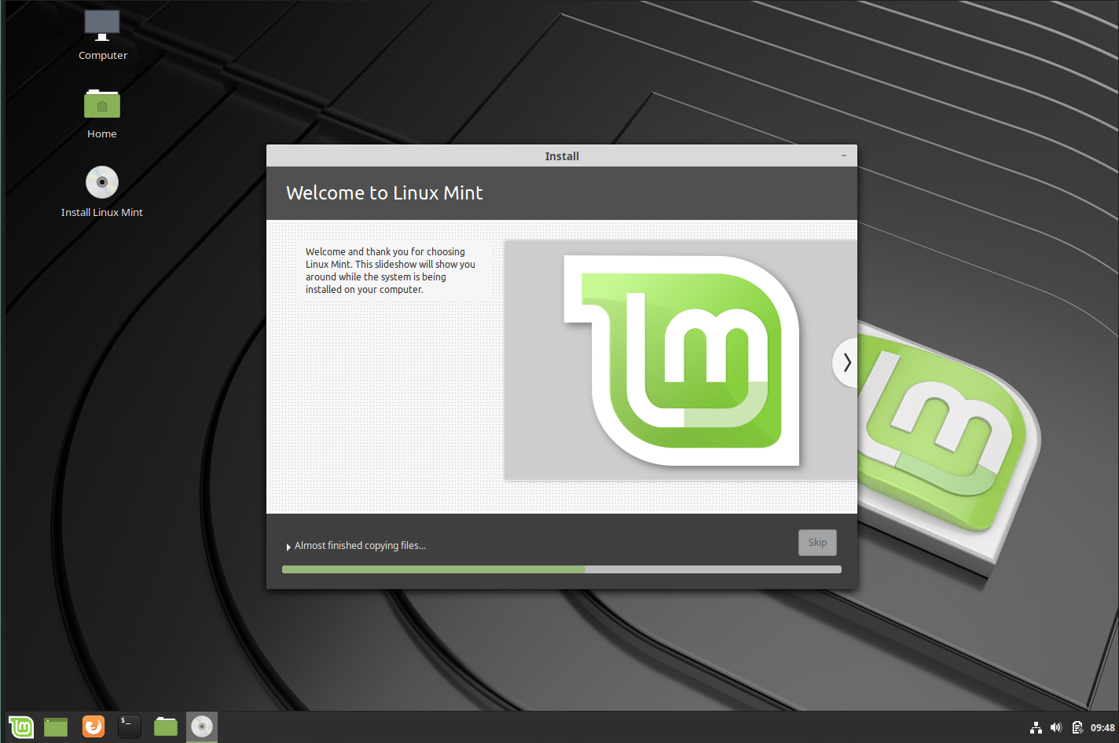The width and height of the screenshot is (1119, 743).
Task: Launch Firefox from the taskbar
Action: click(x=94, y=727)
